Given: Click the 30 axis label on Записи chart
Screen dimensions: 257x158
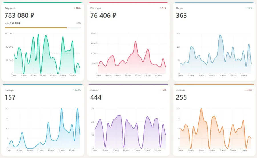Looking at the screenshot, I should (x=93, y=109).
